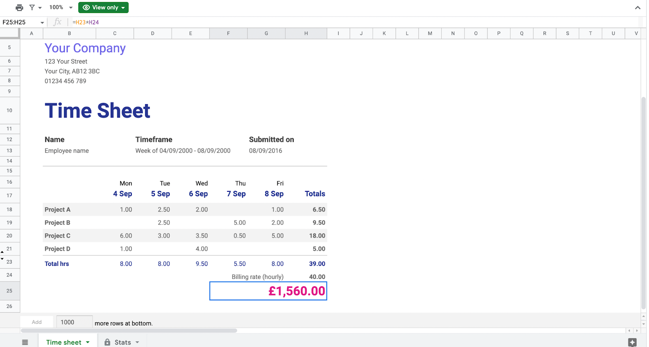Select column M by its header

(x=430, y=33)
